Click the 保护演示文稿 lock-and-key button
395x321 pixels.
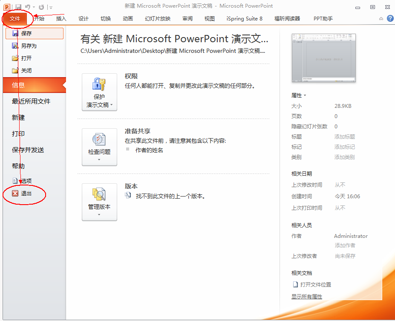pos(100,92)
